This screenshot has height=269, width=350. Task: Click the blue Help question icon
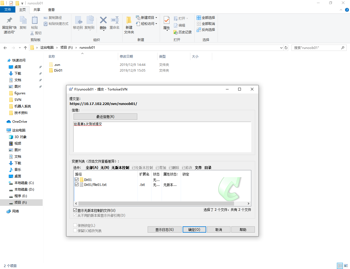tap(347, 10)
